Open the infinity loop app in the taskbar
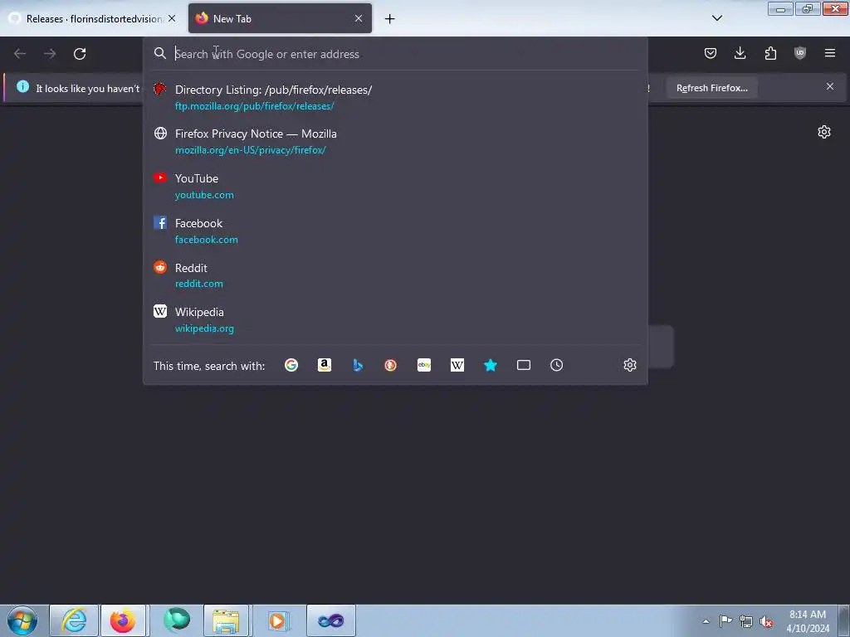 pos(331,620)
